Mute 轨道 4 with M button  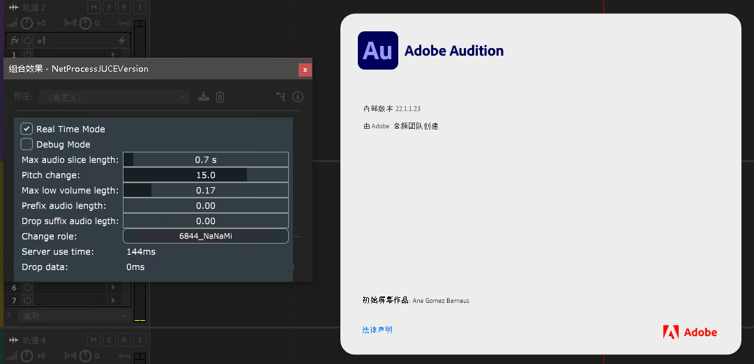[x=93, y=340]
